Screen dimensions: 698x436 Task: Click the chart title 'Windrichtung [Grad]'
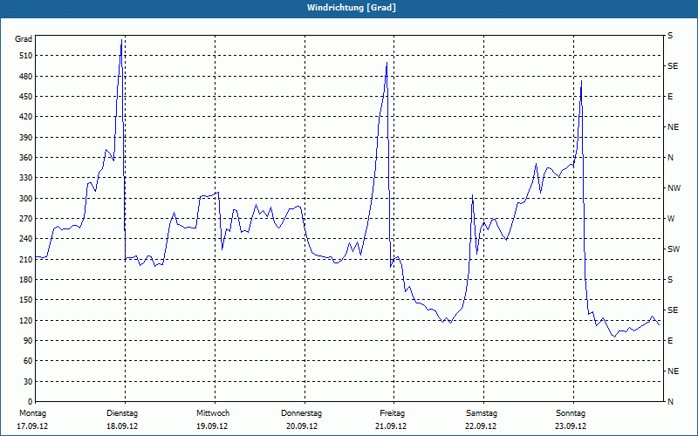352,8
